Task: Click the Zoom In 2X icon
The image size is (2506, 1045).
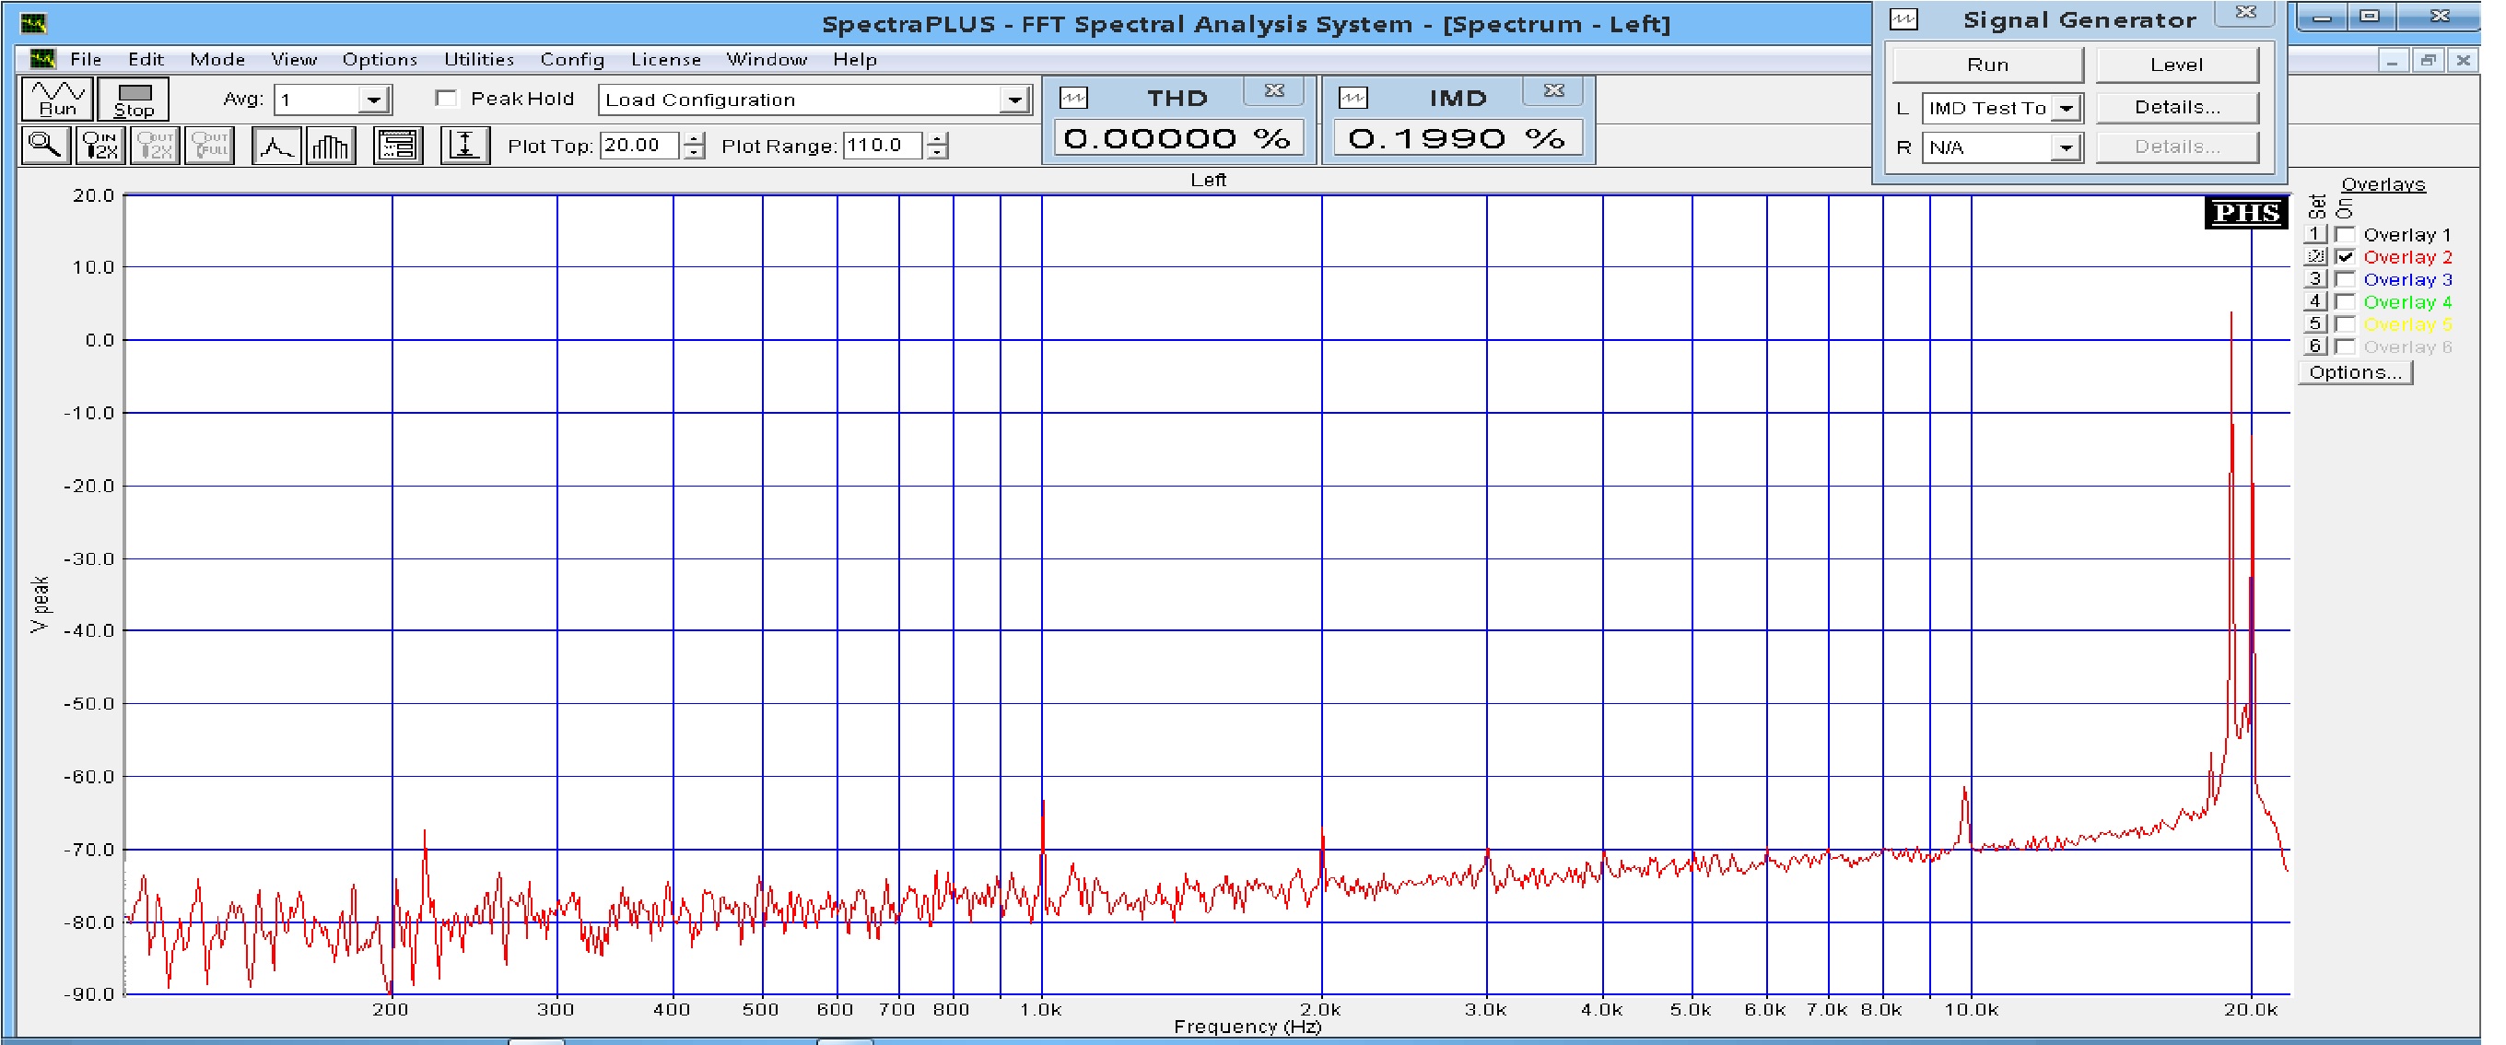Action: coord(100,146)
